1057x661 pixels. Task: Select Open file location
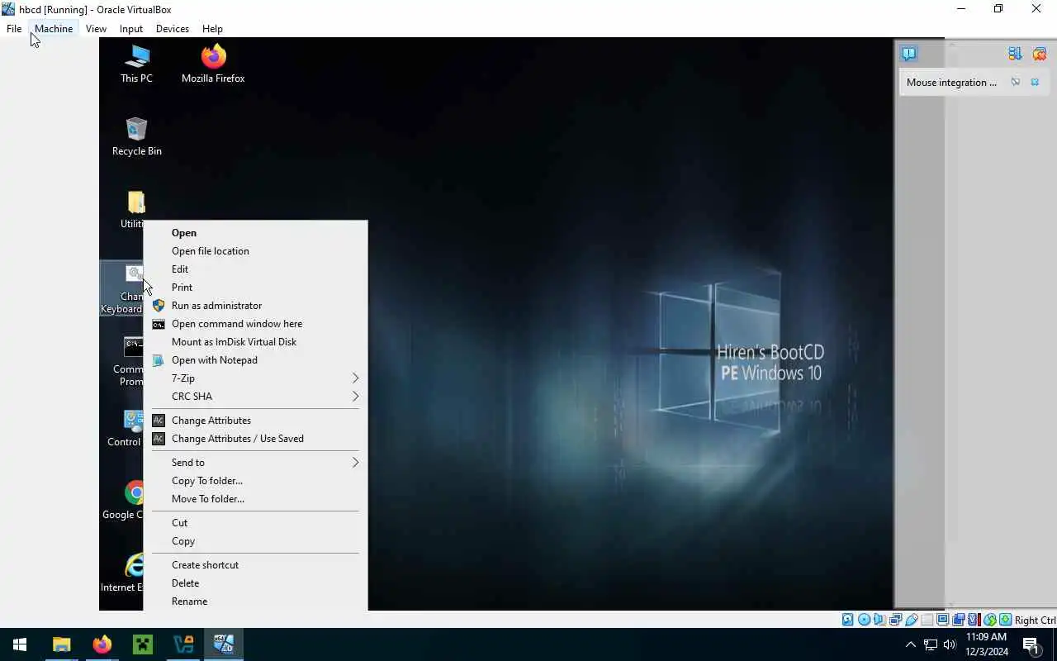coord(255,251)
